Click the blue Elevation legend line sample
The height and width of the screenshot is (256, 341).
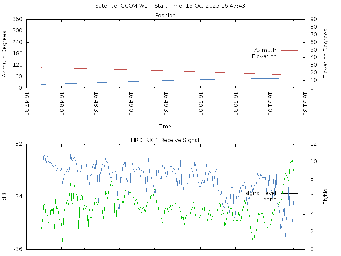289,57
